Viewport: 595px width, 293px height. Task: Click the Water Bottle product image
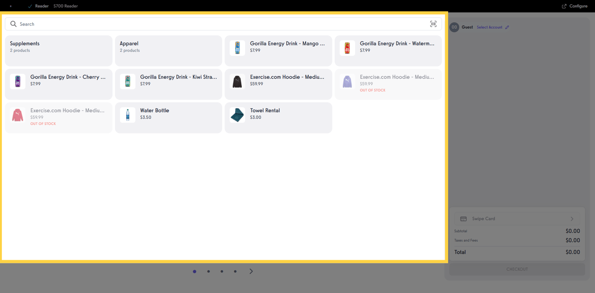click(127, 115)
